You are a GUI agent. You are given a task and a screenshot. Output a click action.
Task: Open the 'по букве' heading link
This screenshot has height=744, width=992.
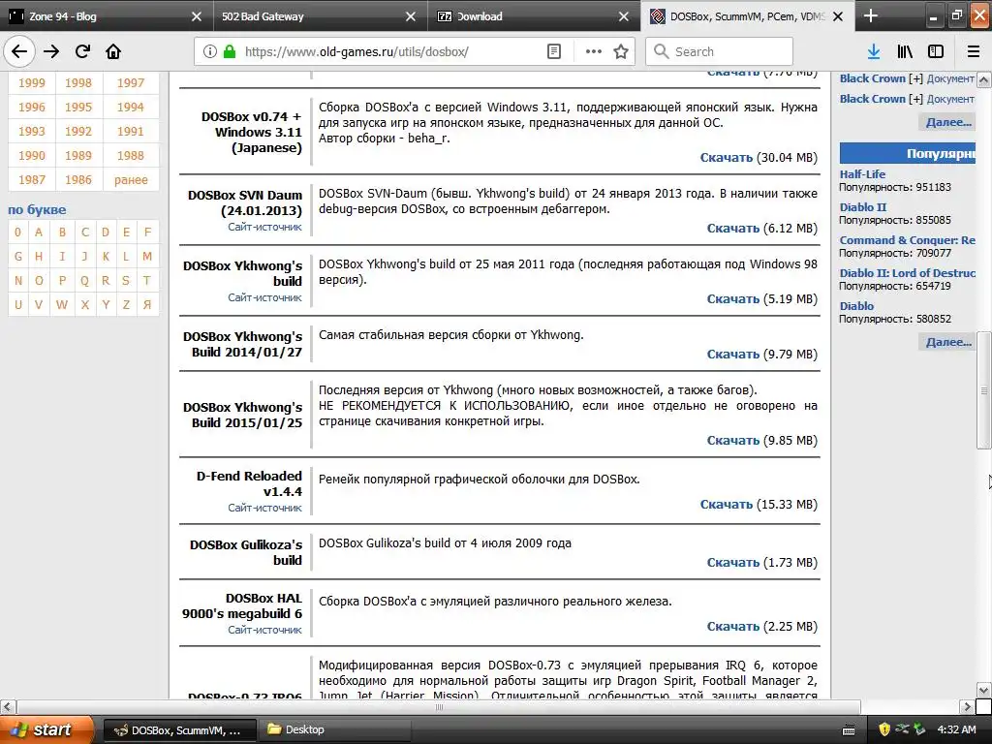tap(37, 209)
